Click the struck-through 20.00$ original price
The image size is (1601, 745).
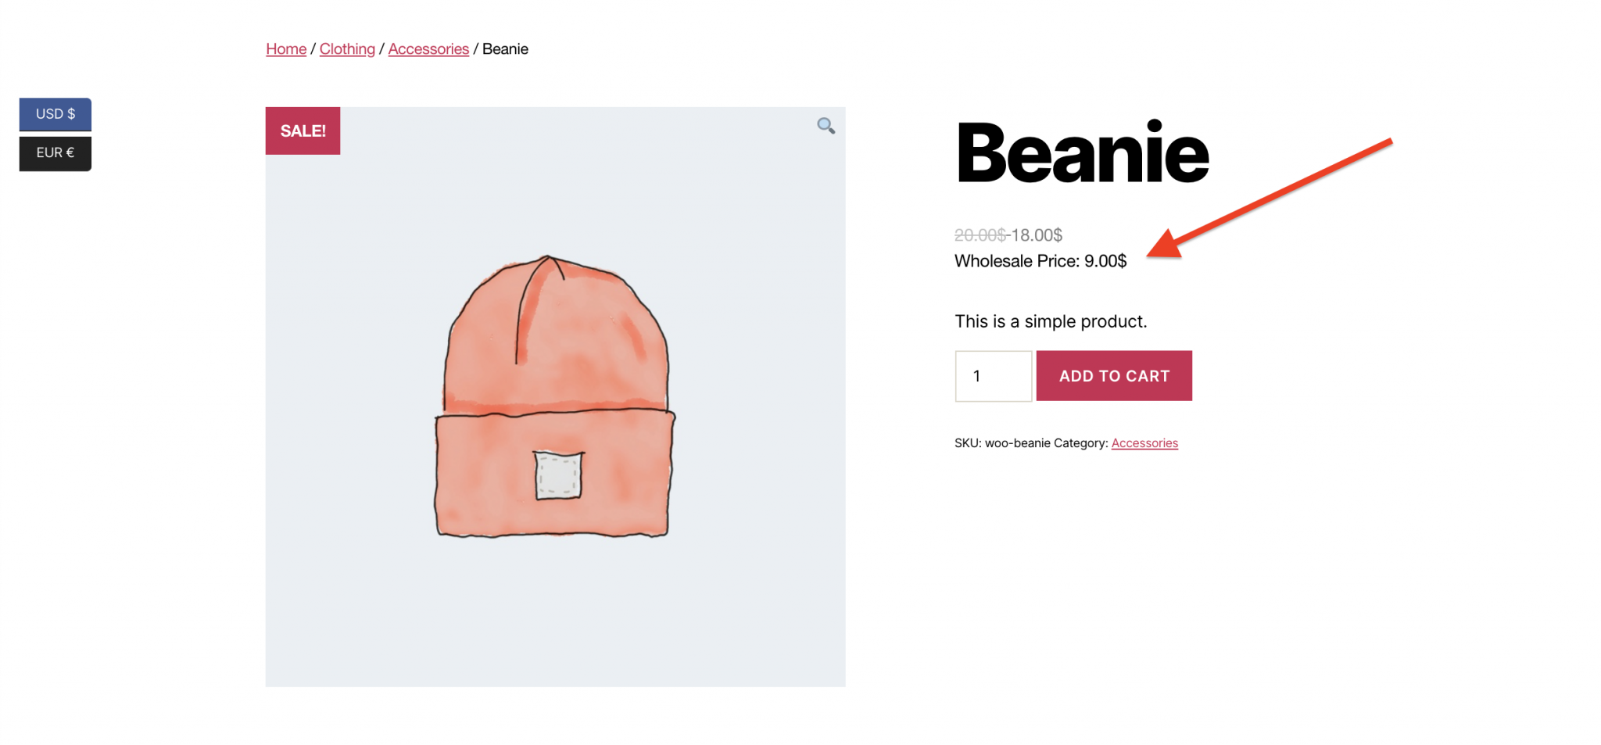coord(980,235)
